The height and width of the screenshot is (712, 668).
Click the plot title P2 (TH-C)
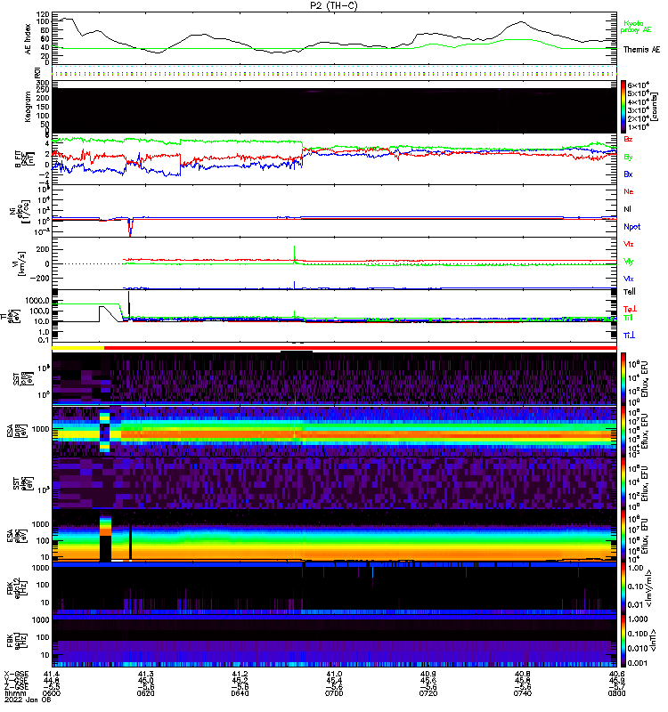point(335,6)
